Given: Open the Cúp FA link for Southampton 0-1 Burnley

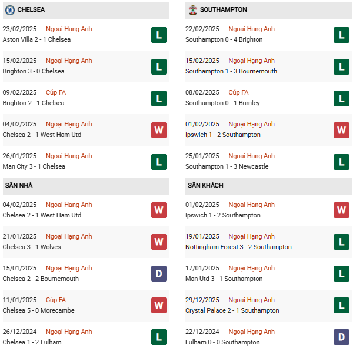Looking at the screenshot, I should [238, 92].
